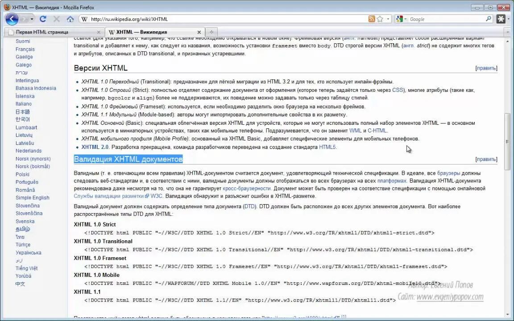The height and width of the screenshot is (321, 514).
Task: Switch language to Nederlands
Action: (29, 151)
